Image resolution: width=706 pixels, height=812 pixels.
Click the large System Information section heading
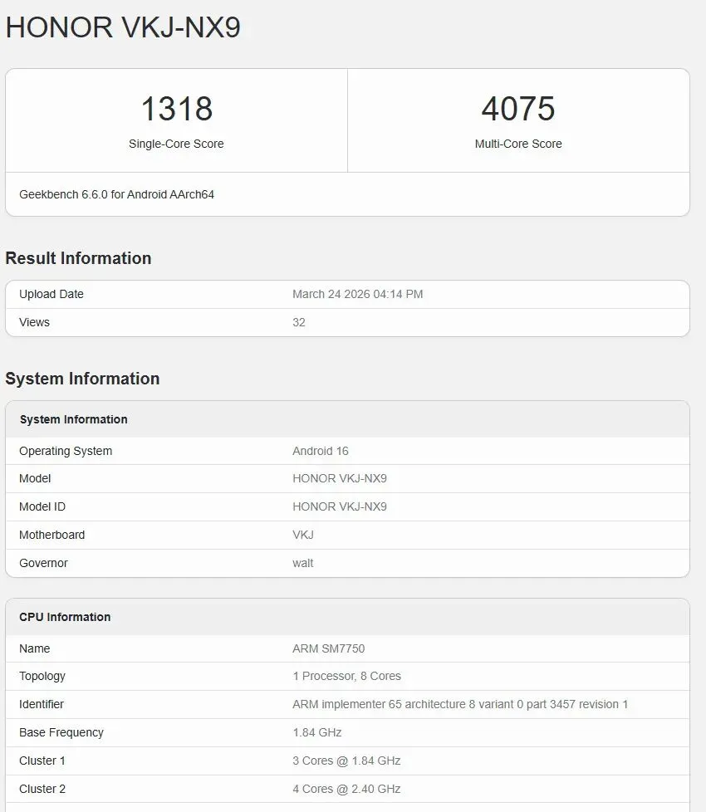82,379
